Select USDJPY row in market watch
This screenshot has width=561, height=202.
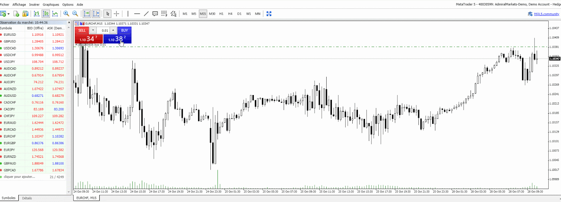tap(33, 62)
